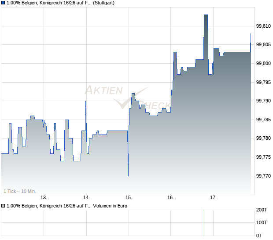Screen dimensions: 273x240
Task: Click the 99,770 price axis label
Action: coord(264,176)
